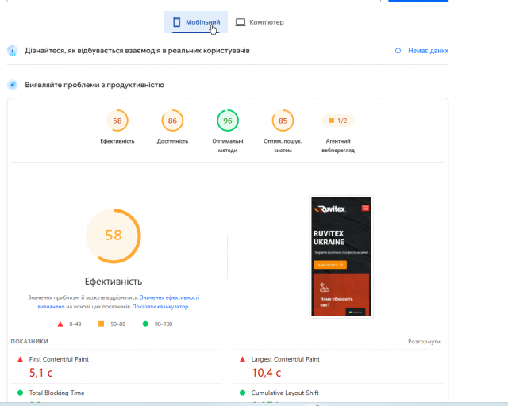Viewport: 508px width, 406px height.
Task: Click green dot beside Total Blocking Time
Action: (20, 393)
